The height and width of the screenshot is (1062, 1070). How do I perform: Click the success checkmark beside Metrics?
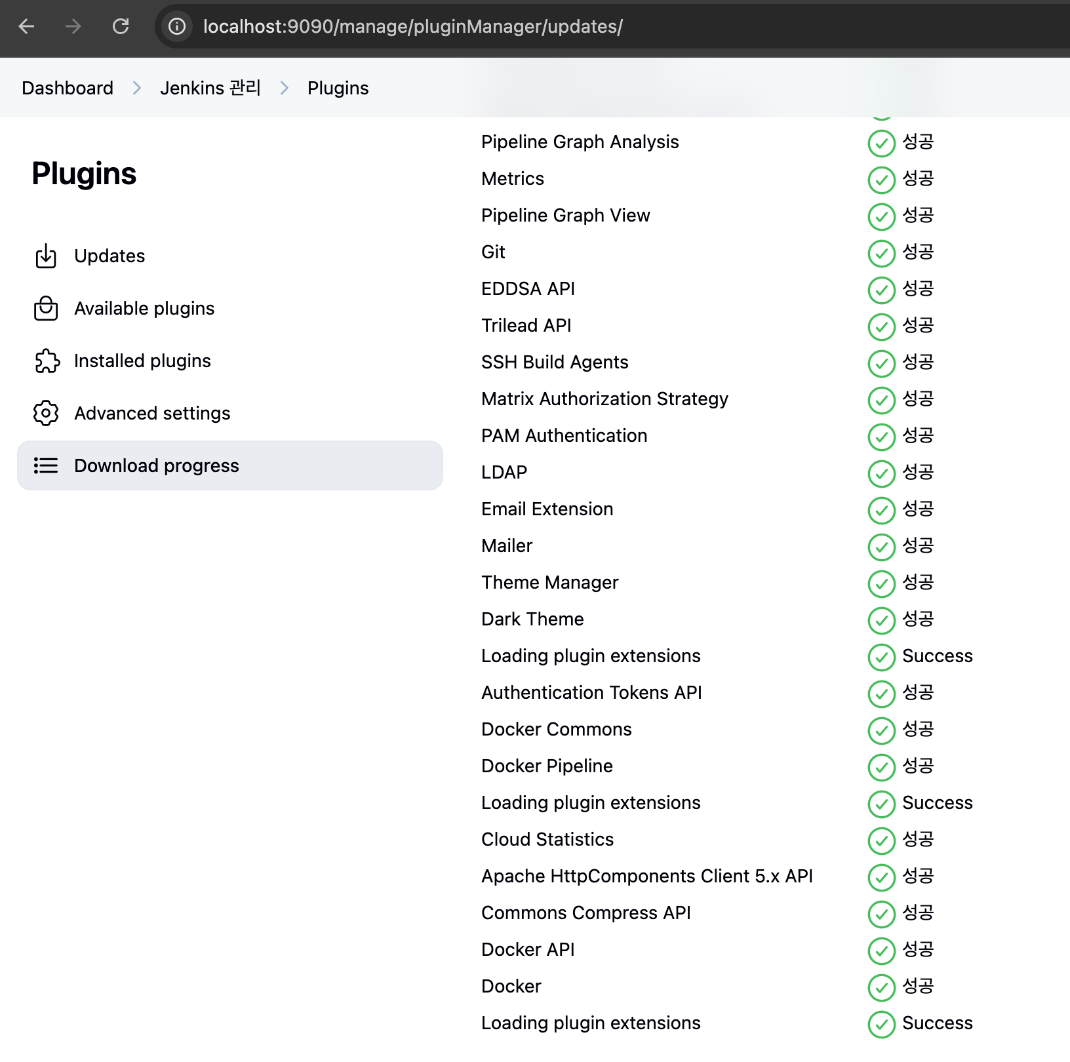click(x=881, y=180)
